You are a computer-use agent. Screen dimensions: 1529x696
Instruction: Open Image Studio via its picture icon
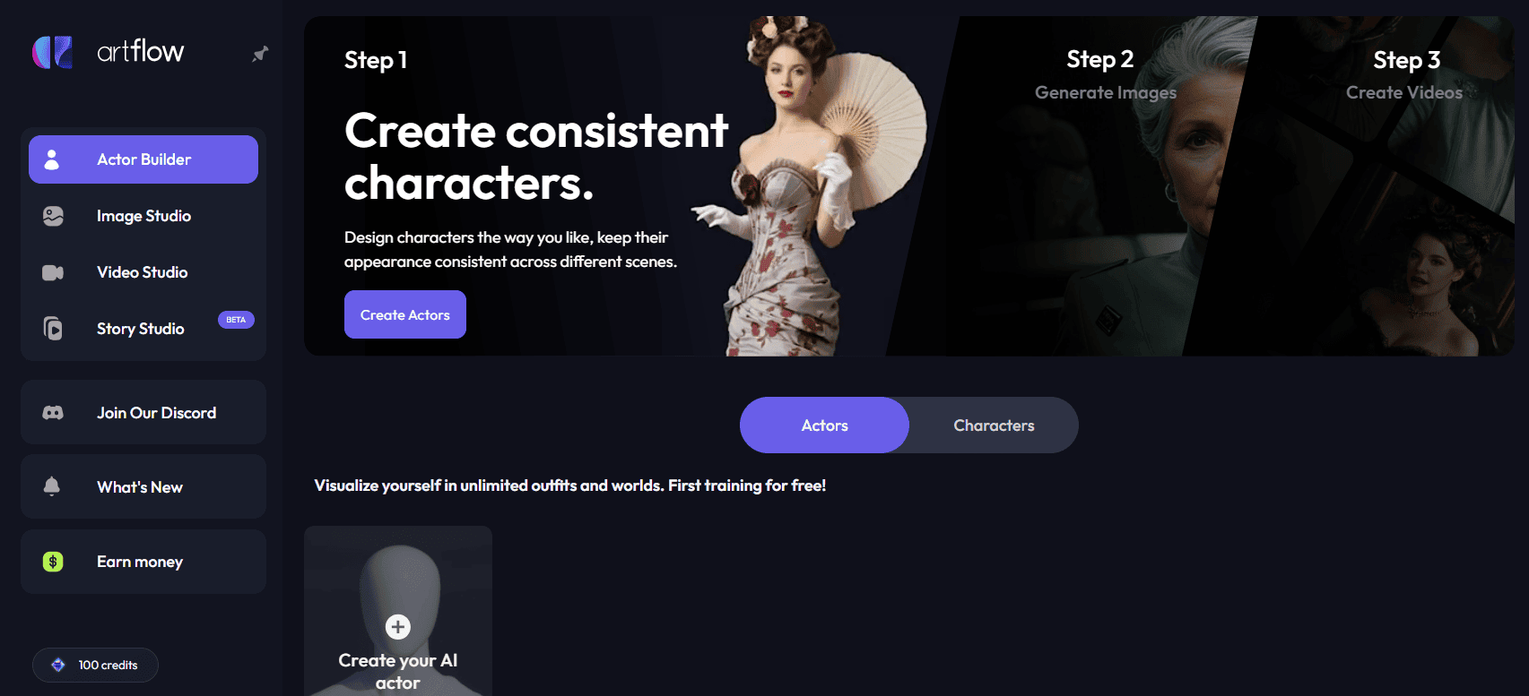click(x=53, y=216)
